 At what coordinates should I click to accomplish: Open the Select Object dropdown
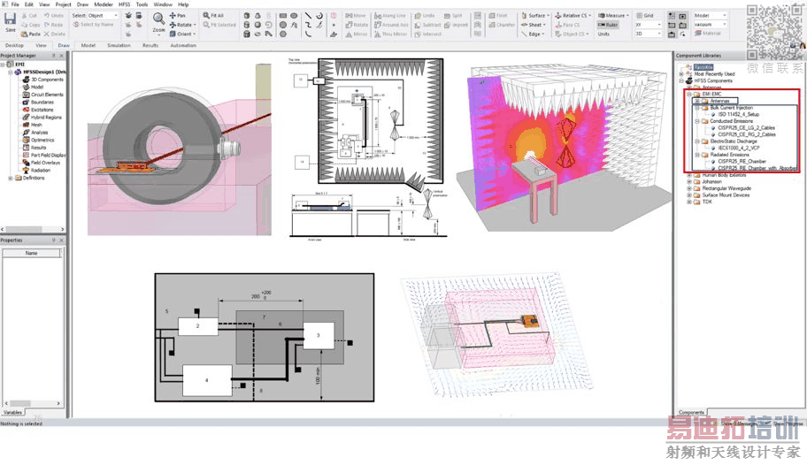(103, 15)
